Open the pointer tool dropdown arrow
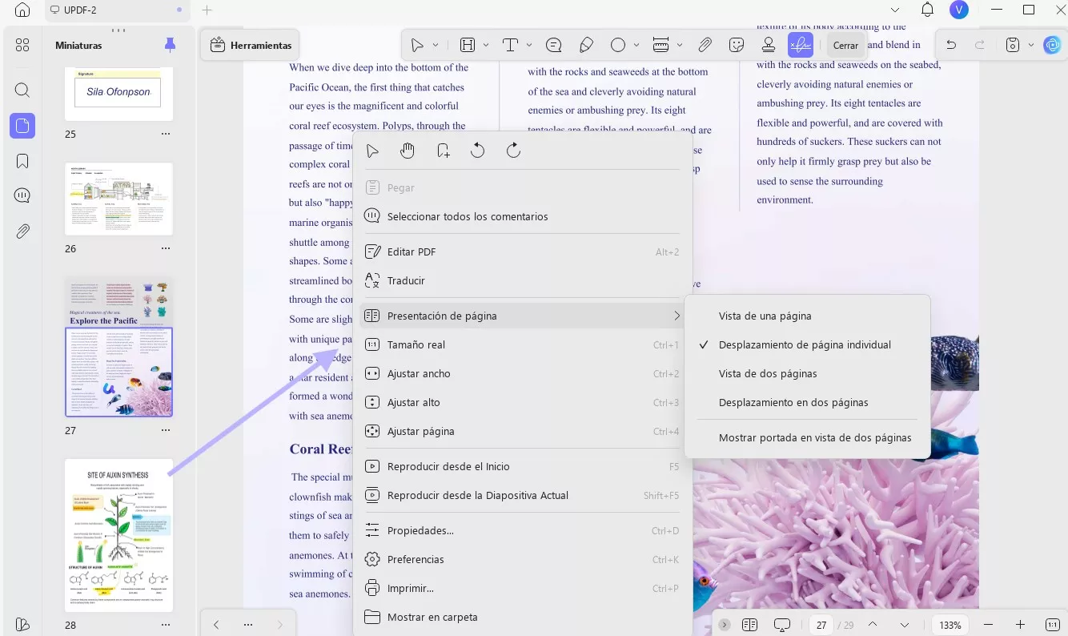Image resolution: width=1068 pixels, height=636 pixels. click(x=436, y=45)
